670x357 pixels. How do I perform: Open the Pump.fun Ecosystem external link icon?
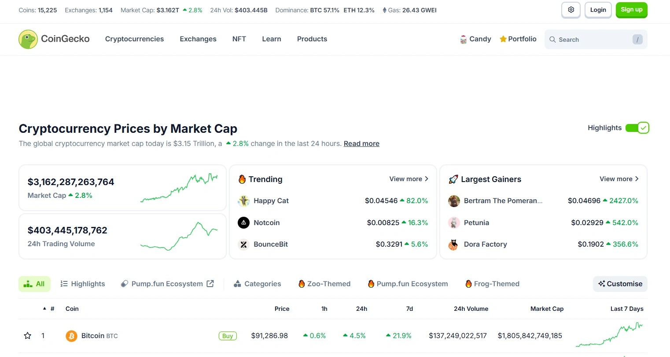point(210,284)
